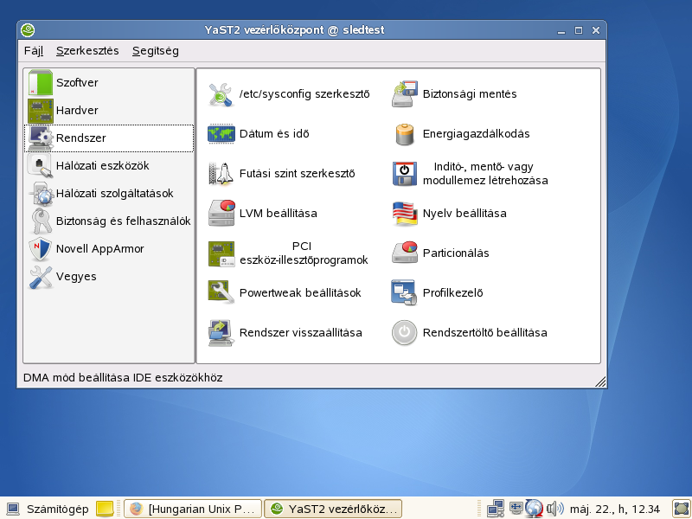Open the Biztonsági mentés icon
692x519 pixels.
(x=404, y=94)
